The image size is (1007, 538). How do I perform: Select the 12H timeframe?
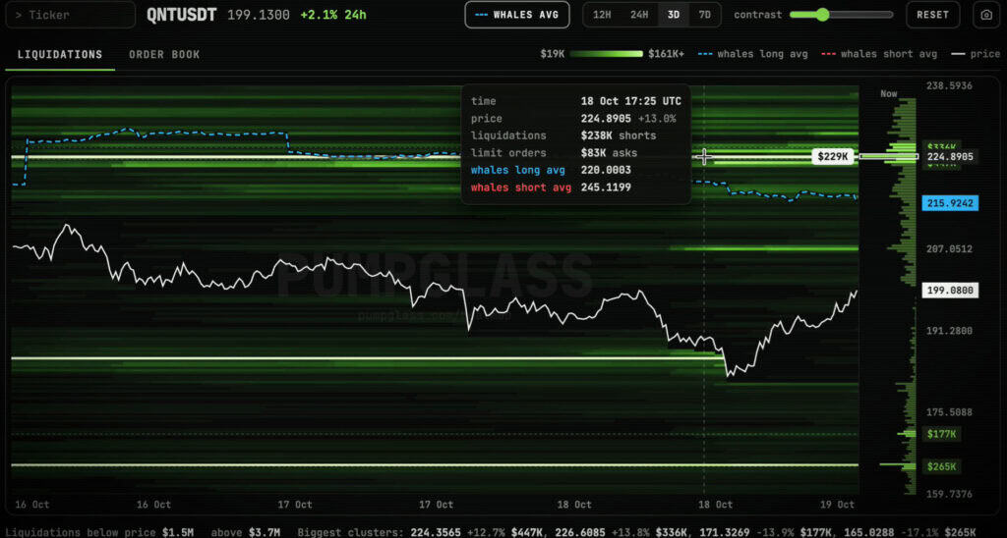pyautogui.click(x=602, y=15)
